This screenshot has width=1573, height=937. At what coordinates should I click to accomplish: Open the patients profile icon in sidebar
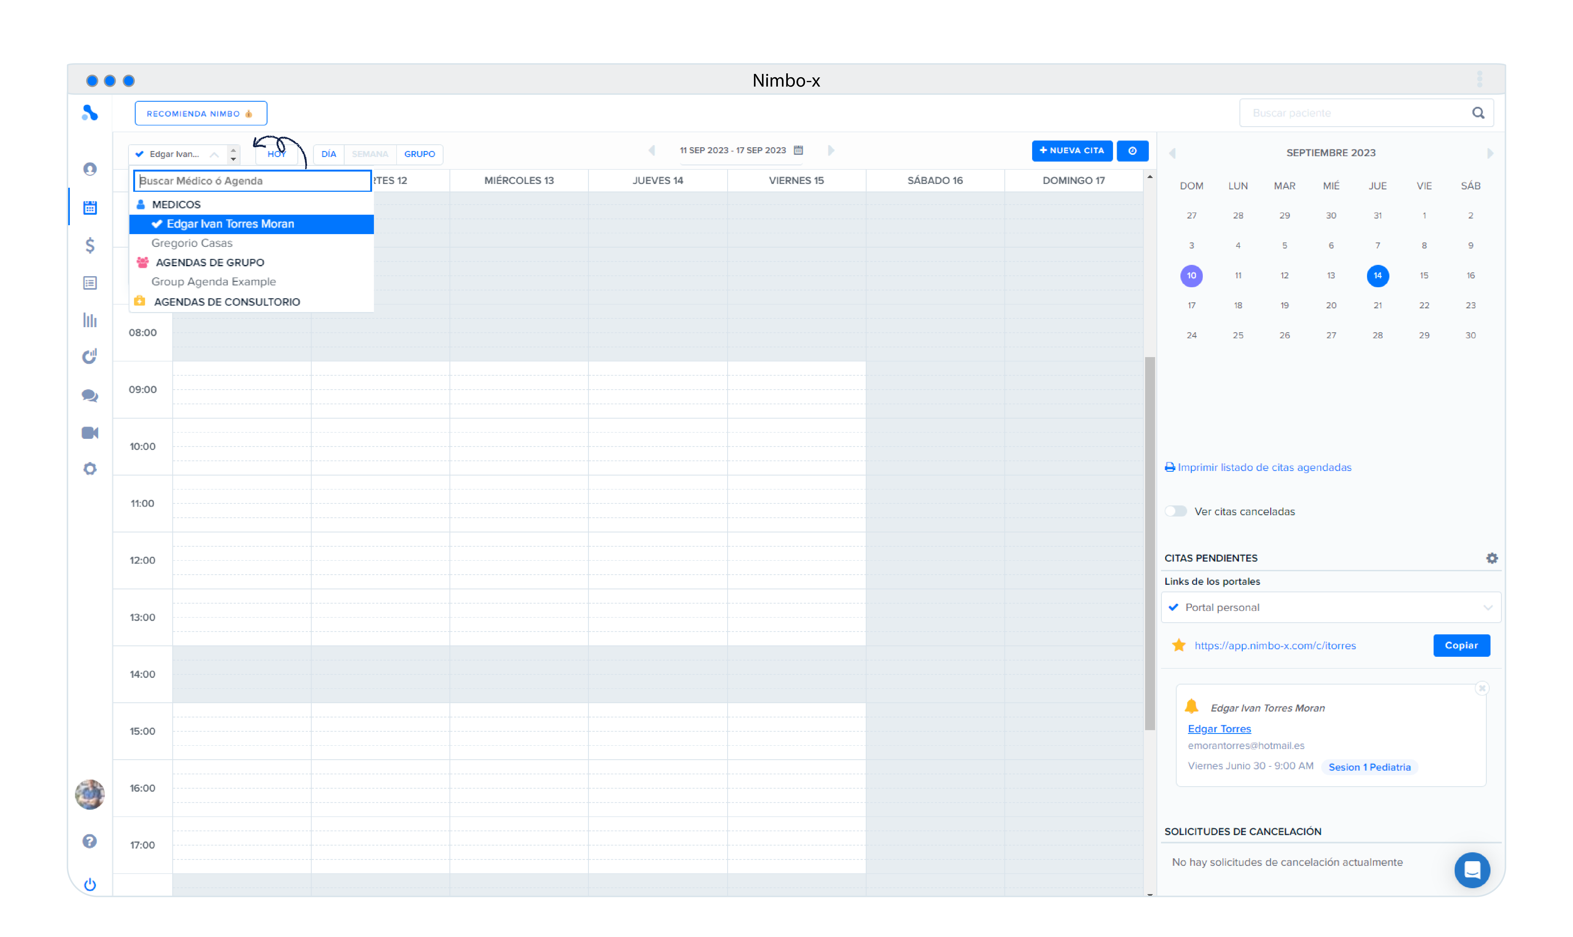pos(90,169)
